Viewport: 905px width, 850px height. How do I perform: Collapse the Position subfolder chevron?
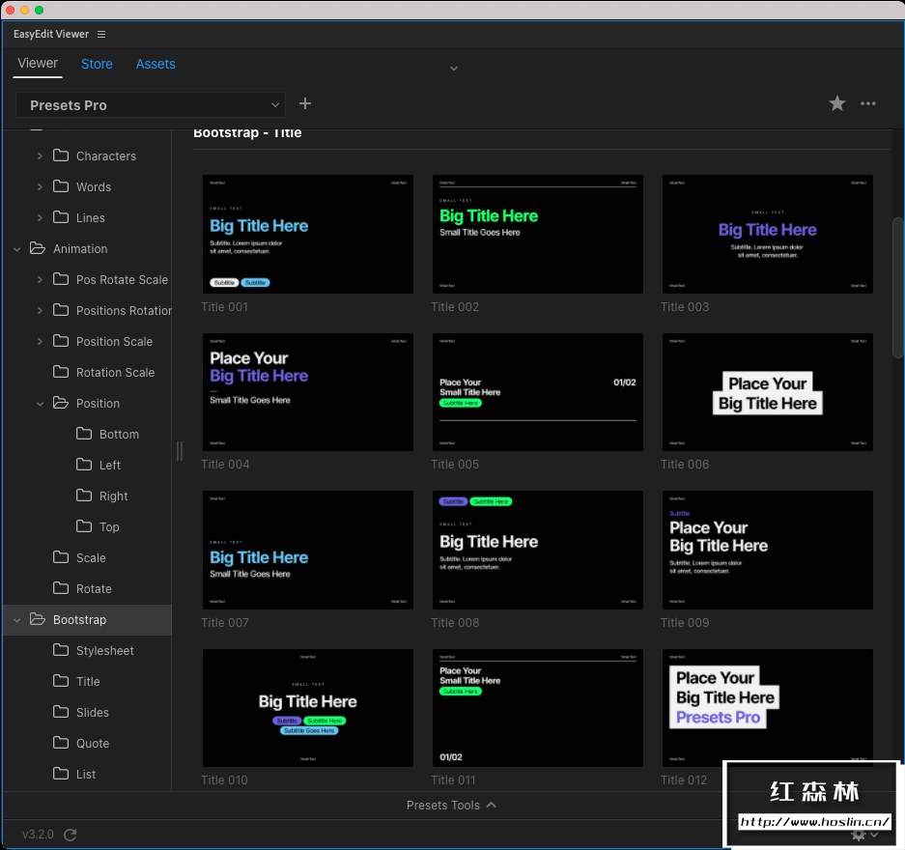pos(40,404)
